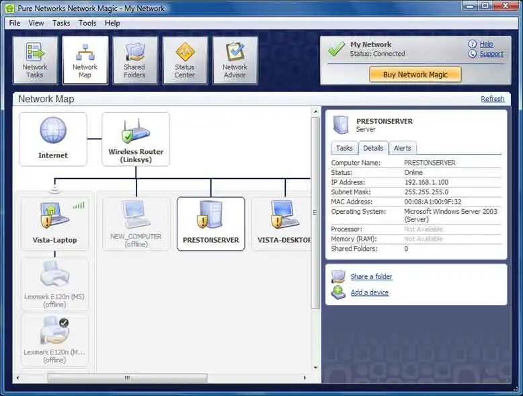
Task: Select the Wireless Router (Linksys) node
Action: tap(136, 139)
